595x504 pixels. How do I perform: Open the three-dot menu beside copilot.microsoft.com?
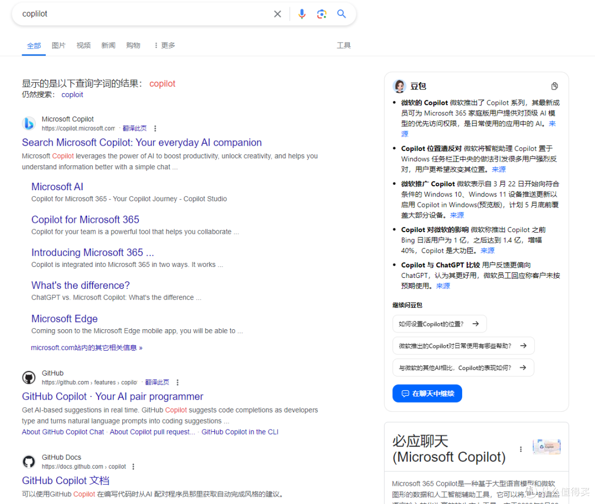(x=155, y=128)
